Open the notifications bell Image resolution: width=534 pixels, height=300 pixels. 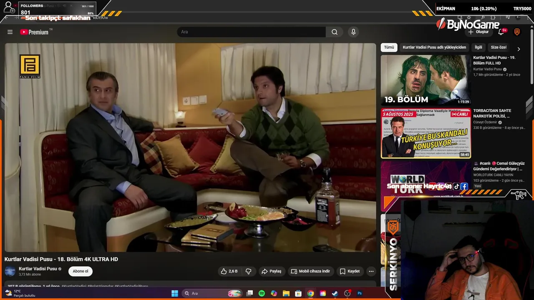click(502, 32)
